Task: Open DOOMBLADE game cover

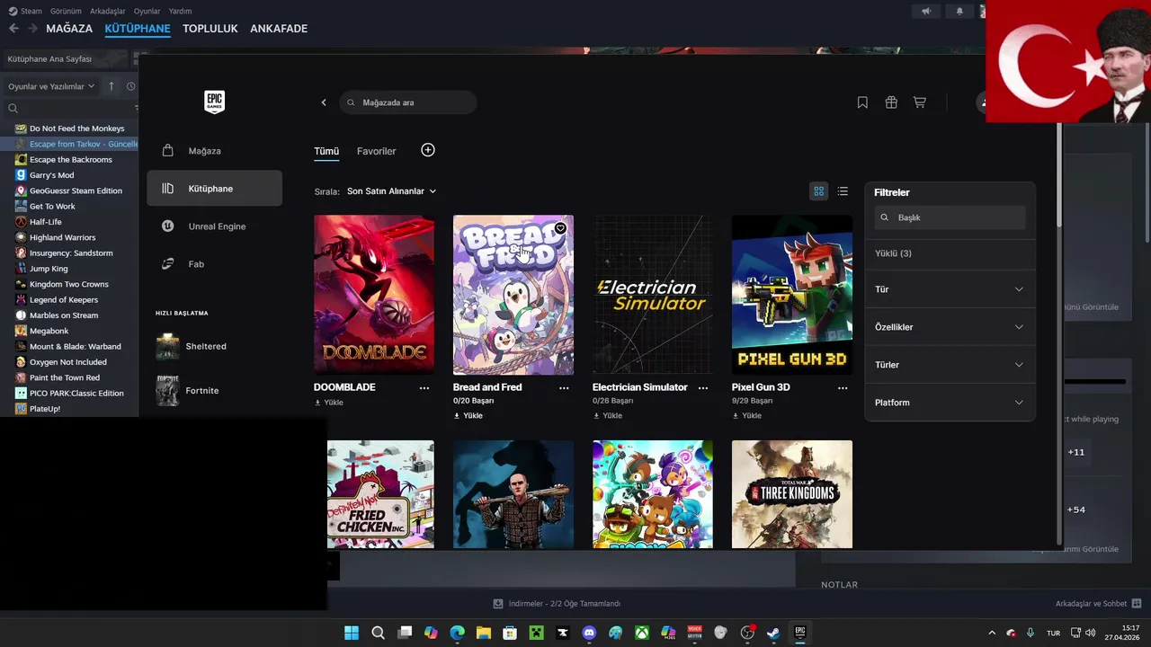Action: coord(374,294)
